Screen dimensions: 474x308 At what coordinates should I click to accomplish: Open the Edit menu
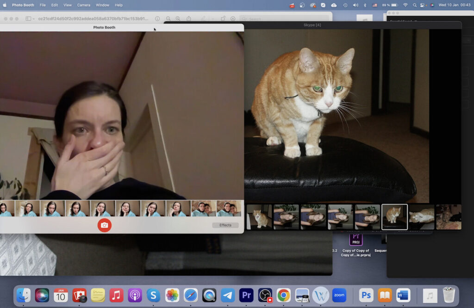(x=55, y=5)
